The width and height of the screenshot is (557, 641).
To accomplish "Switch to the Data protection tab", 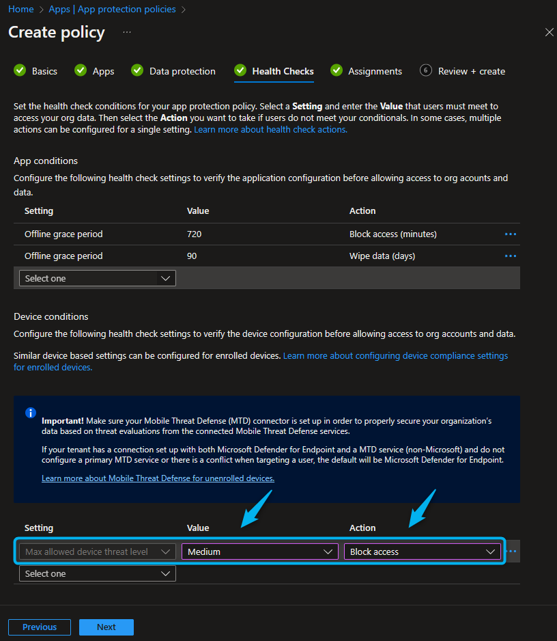I will pyautogui.click(x=182, y=71).
